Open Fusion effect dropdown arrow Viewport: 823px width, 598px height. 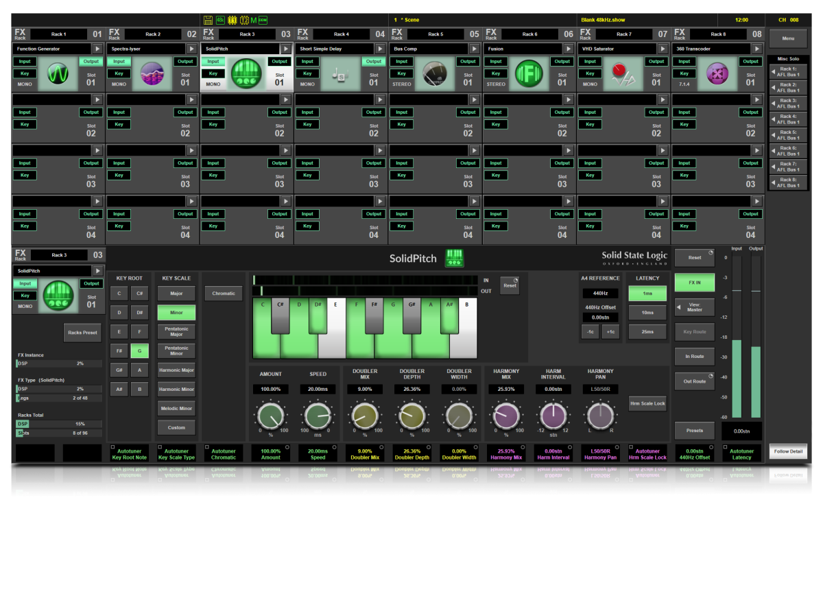point(568,49)
